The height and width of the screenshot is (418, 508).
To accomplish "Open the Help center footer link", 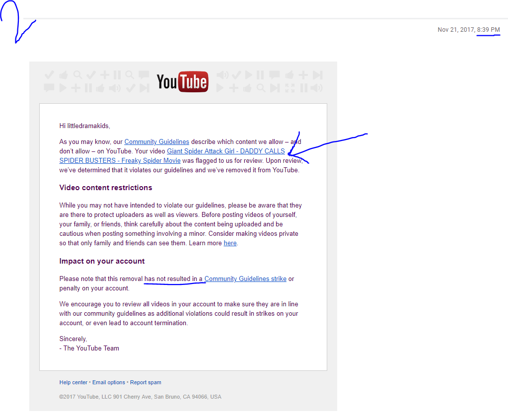I will click(x=73, y=382).
